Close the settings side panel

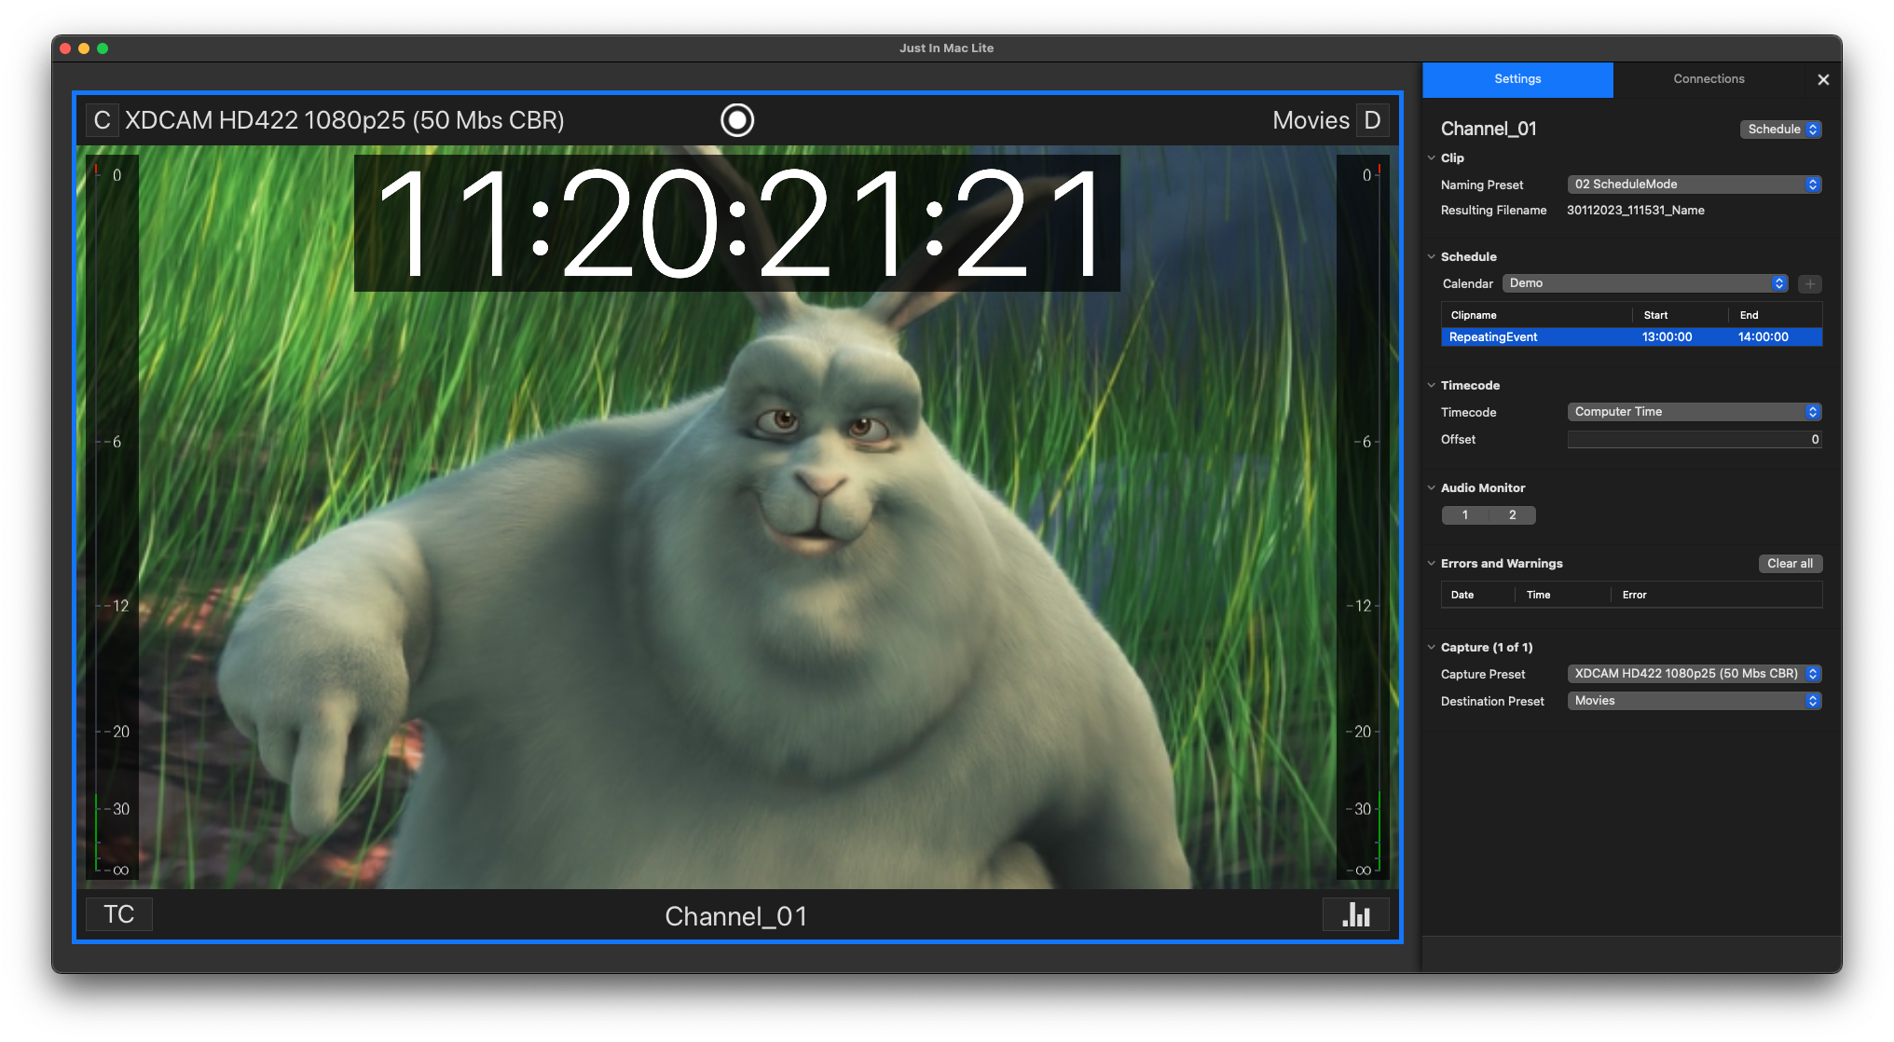(1823, 80)
